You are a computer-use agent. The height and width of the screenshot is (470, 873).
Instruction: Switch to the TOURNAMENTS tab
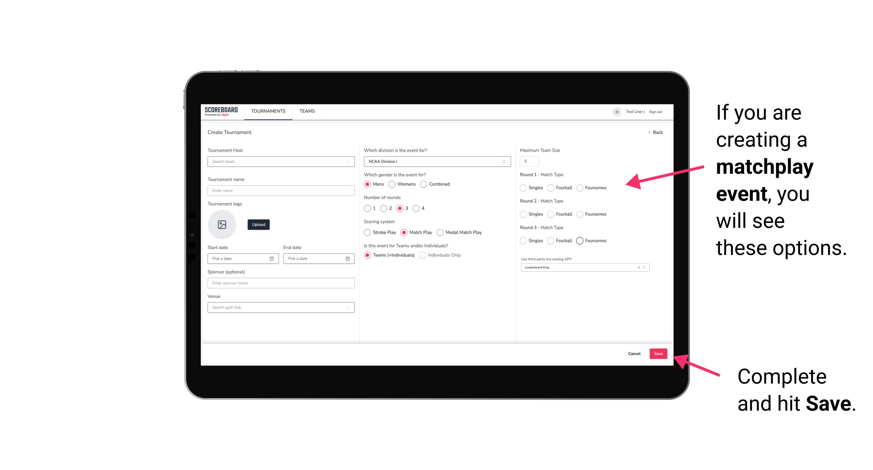tap(268, 111)
